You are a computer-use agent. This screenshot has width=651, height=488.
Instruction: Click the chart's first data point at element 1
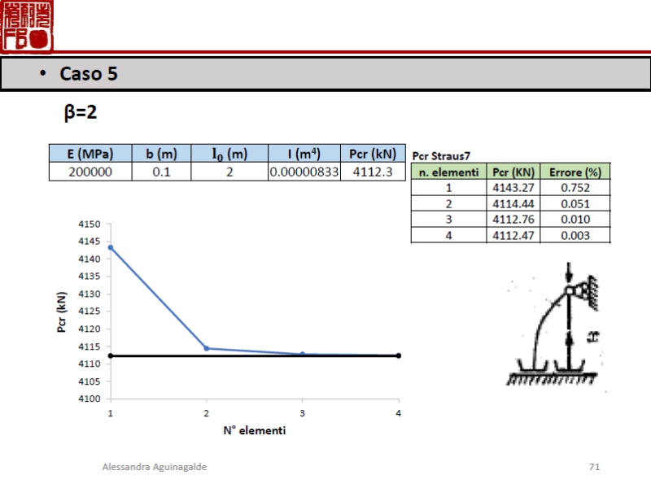tap(111, 247)
